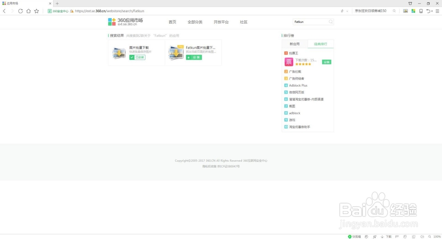The width and height of the screenshot is (442, 239).
Task: Click the browser forward arrow
Action: [12, 11]
